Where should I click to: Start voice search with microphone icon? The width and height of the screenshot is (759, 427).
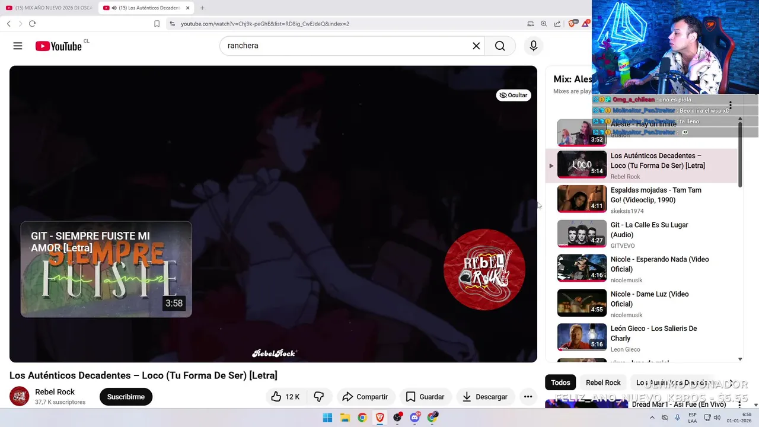pyautogui.click(x=534, y=46)
